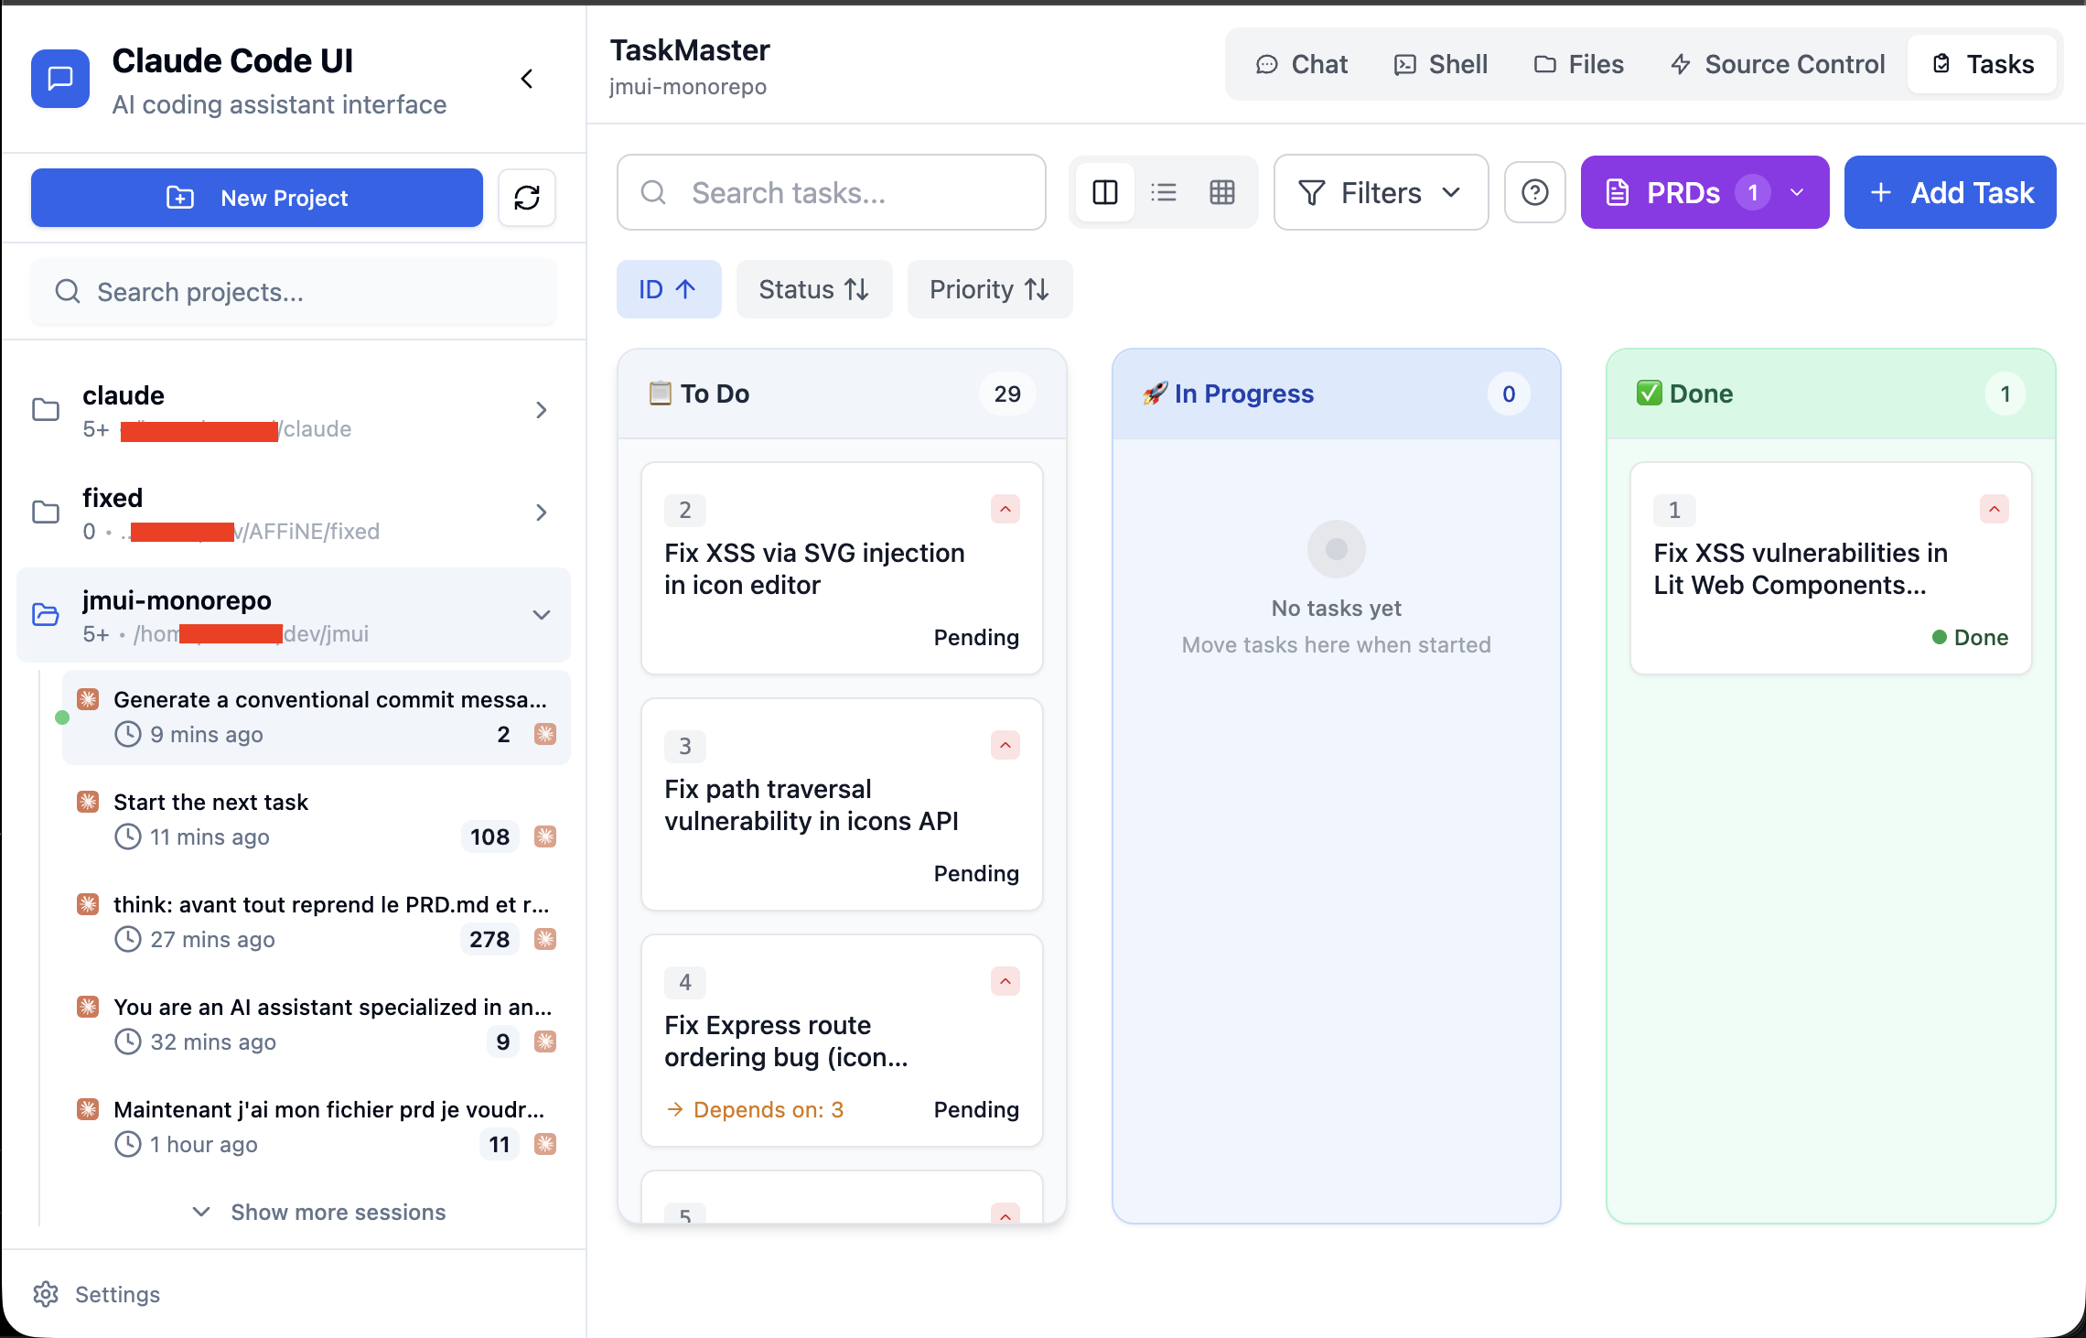The image size is (2086, 1338).
Task: Click the Add Task button
Action: coord(1950,192)
